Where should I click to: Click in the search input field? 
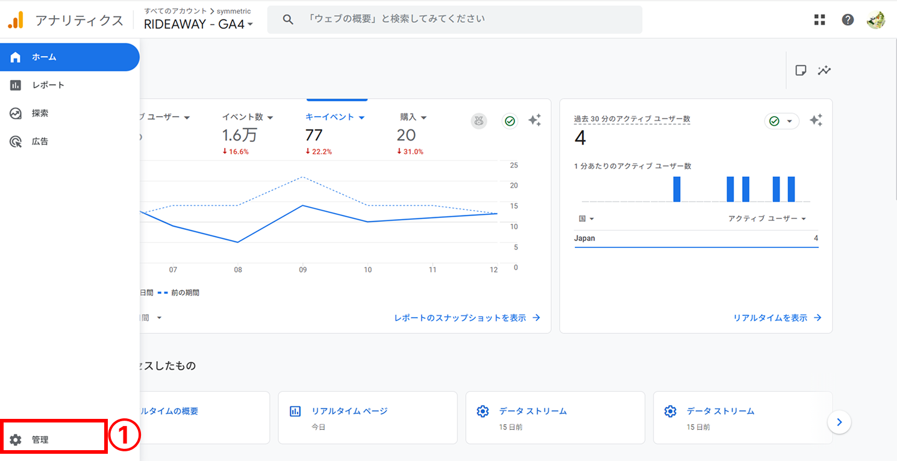click(455, 19)
